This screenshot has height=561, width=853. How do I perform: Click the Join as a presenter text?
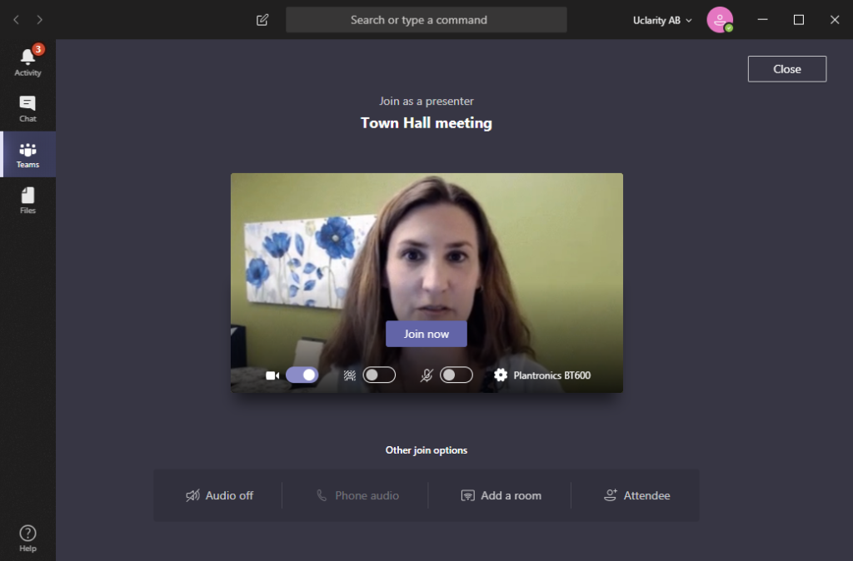point(426,101)
